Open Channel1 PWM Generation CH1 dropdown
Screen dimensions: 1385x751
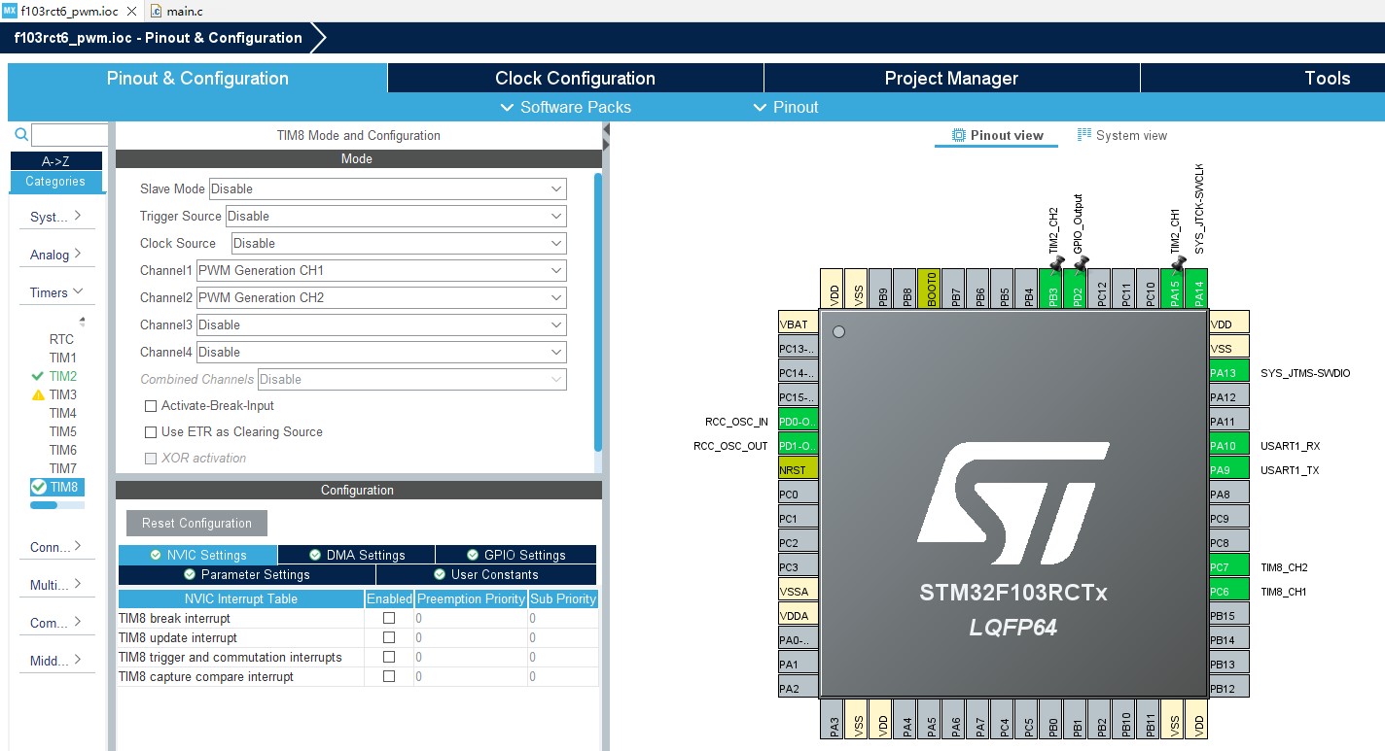pyautogui.click(x=381, y=270)
